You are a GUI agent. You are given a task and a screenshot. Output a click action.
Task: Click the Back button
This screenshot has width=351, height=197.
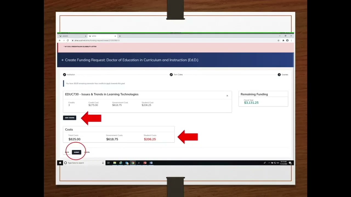[67, 152]
